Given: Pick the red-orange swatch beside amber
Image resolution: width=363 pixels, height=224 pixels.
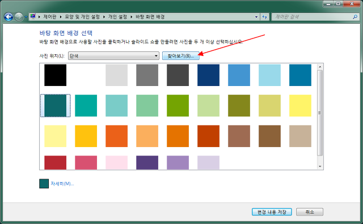Looking at the screenshot, I should [x=116, y=136].
